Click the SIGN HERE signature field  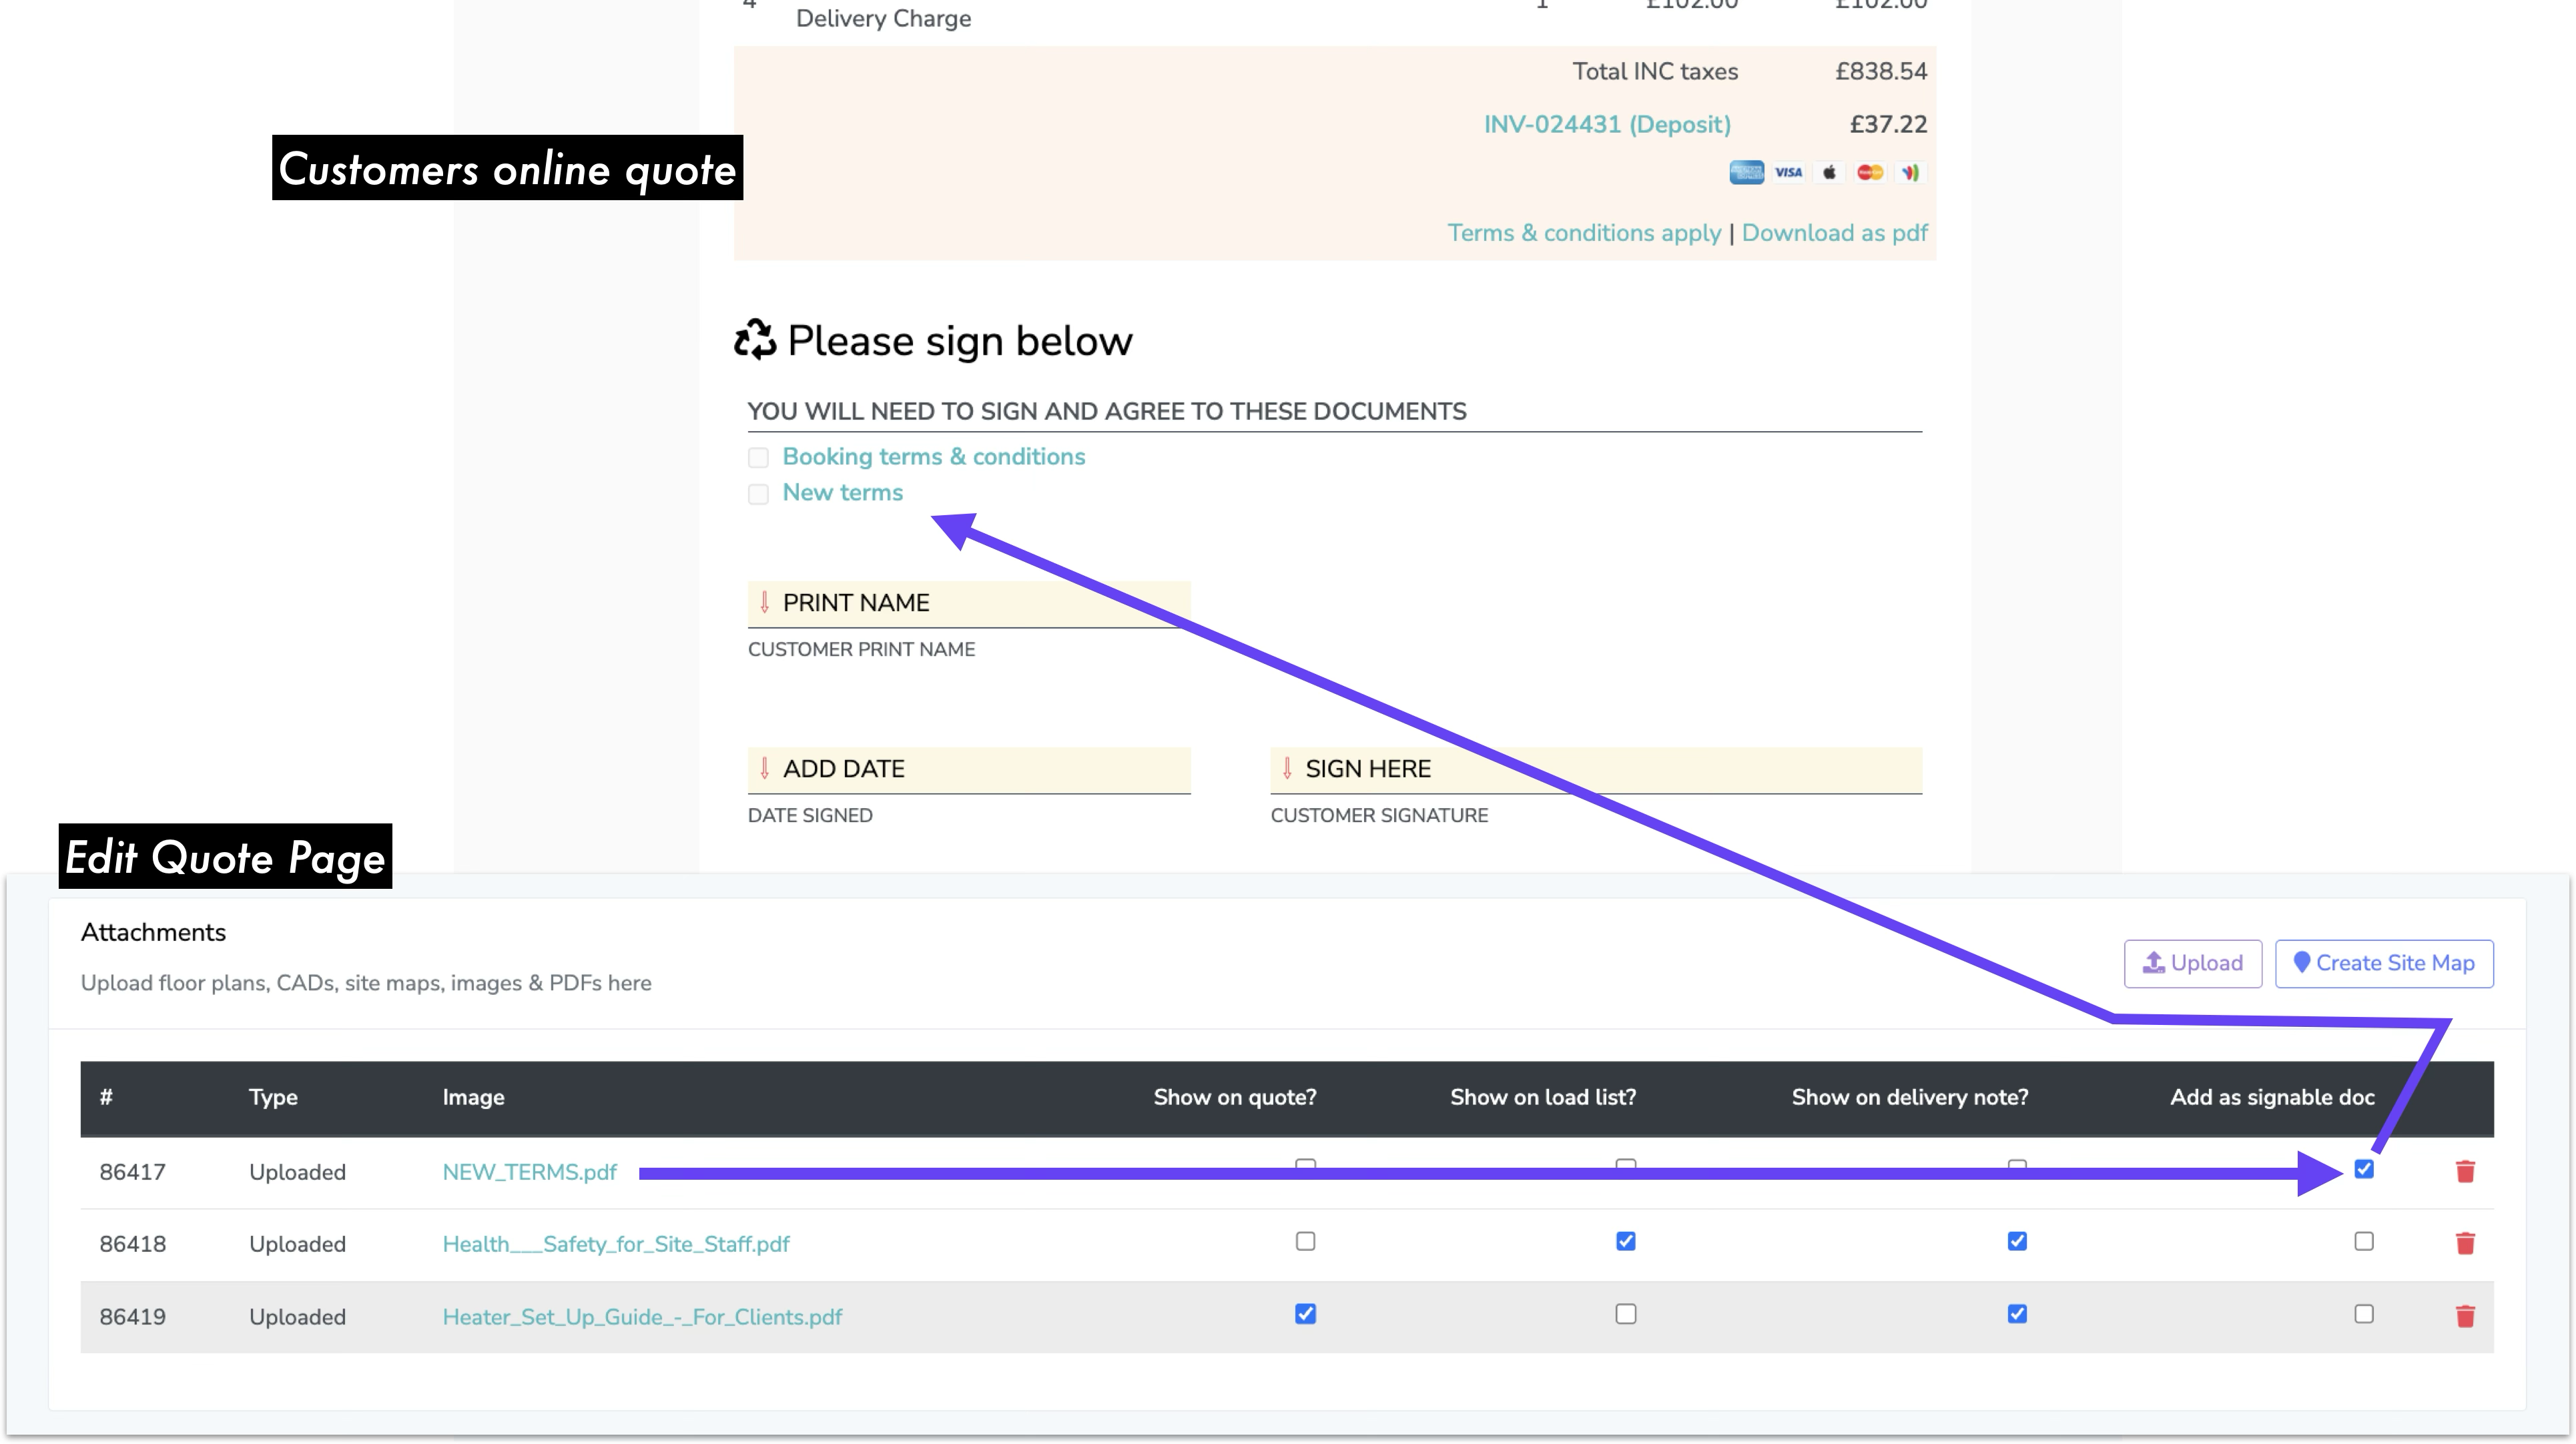[1595, 769]
